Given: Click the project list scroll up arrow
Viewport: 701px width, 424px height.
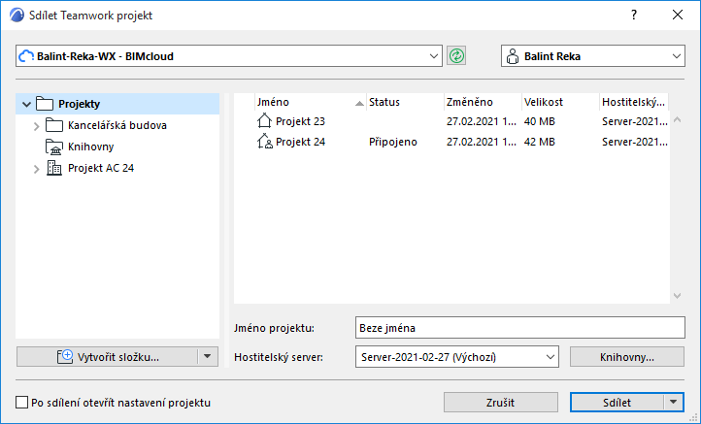Looking at the screenshot, I should [x=678, y=119].
